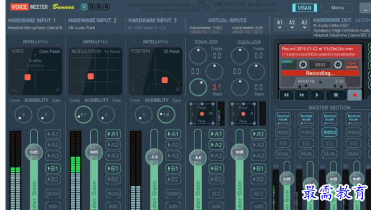Click the play button on the recorder
This screenshot has height=210, width=371.
317,95
